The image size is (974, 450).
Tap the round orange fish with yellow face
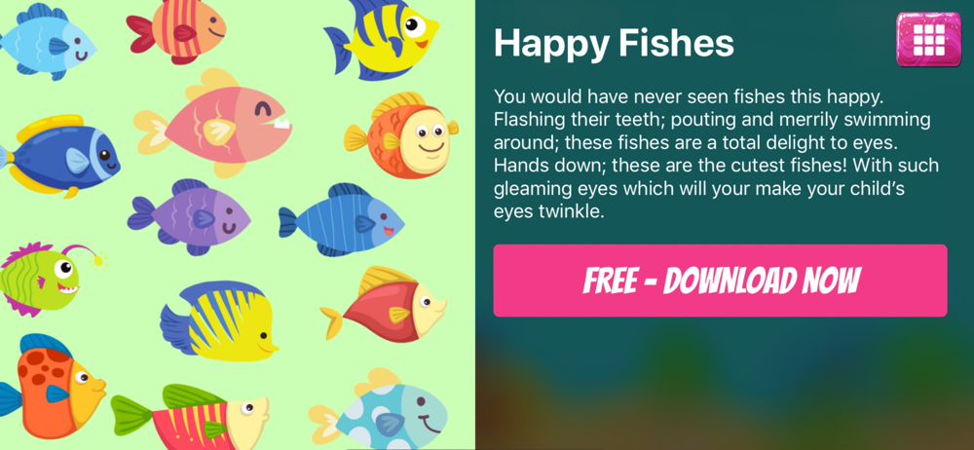click(401, 135)
